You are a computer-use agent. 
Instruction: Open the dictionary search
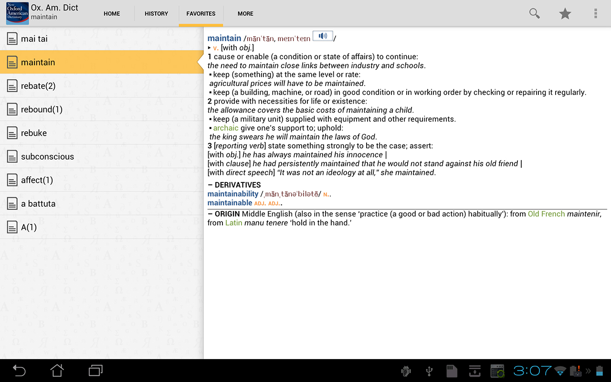534,13
